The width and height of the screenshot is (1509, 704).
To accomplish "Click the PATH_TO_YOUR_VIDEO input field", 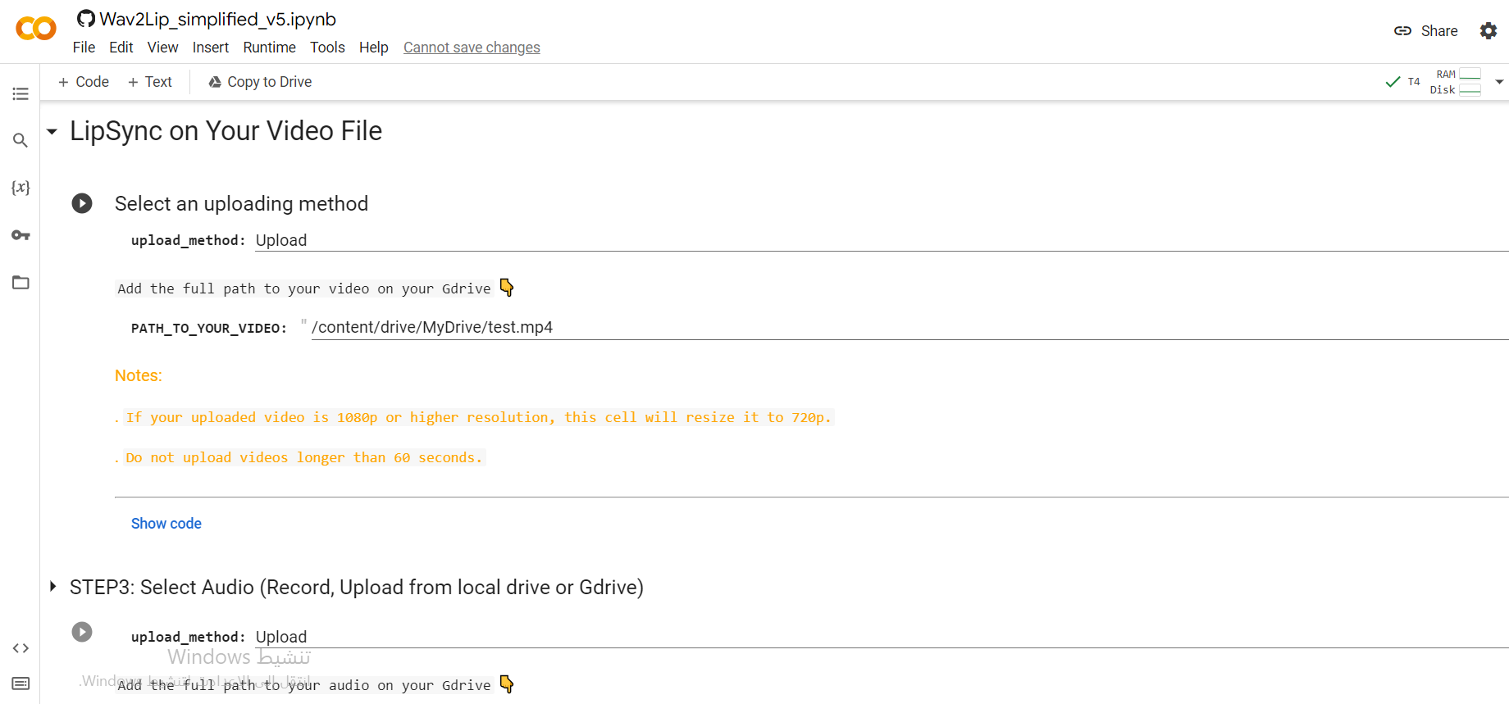I will pos(902,327).
